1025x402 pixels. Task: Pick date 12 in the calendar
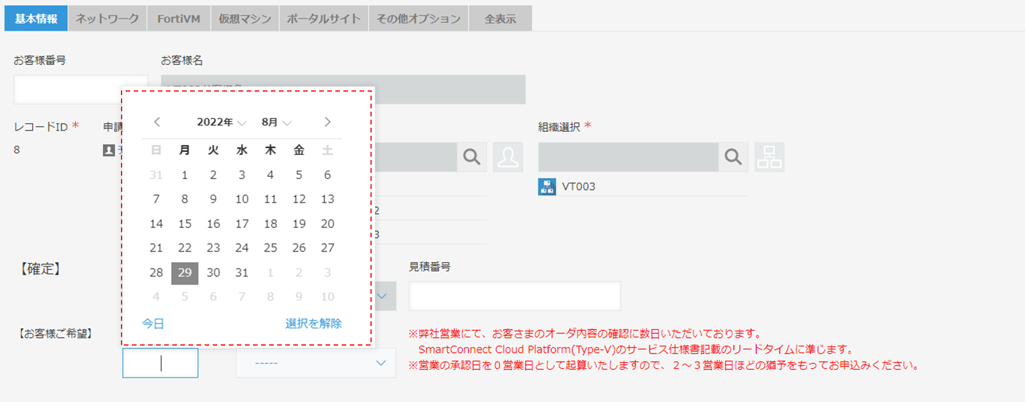click(299, 199)
